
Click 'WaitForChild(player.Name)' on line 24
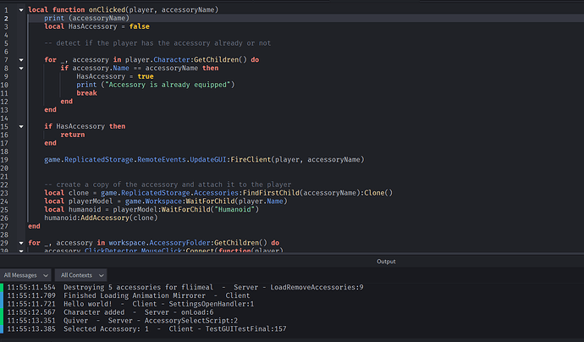coord(234,201)
